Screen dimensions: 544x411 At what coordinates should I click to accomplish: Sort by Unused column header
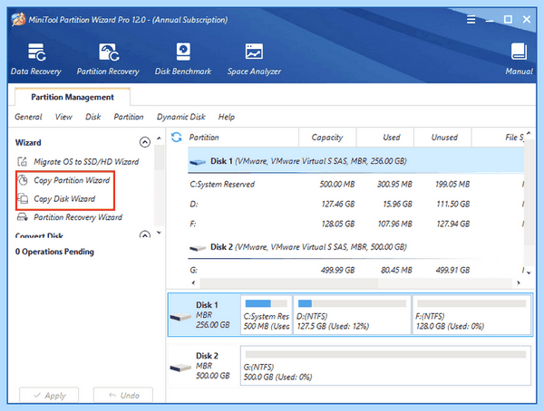pos(442,138)
